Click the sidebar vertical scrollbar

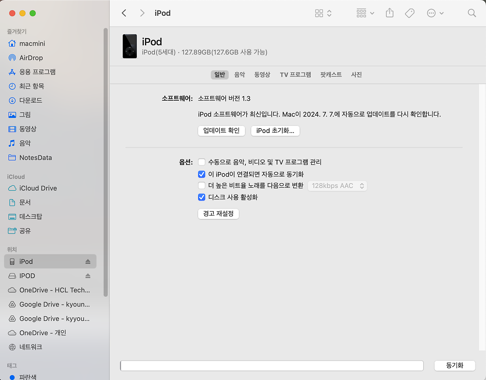[x=106, y=162]
